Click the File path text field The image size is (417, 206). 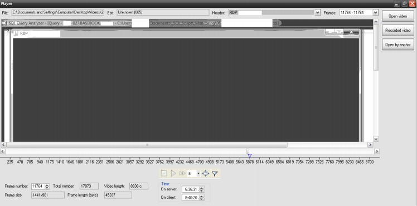click(58, 12)
